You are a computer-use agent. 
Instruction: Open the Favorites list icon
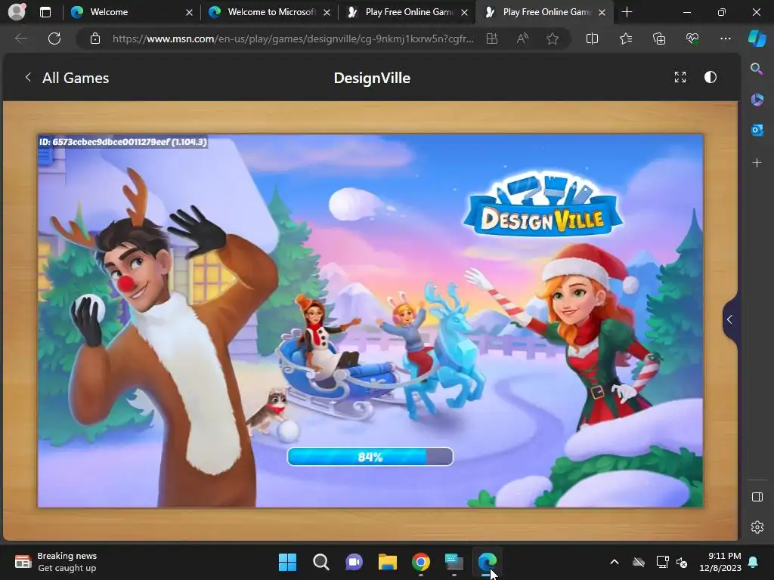(x=625, y=39)
